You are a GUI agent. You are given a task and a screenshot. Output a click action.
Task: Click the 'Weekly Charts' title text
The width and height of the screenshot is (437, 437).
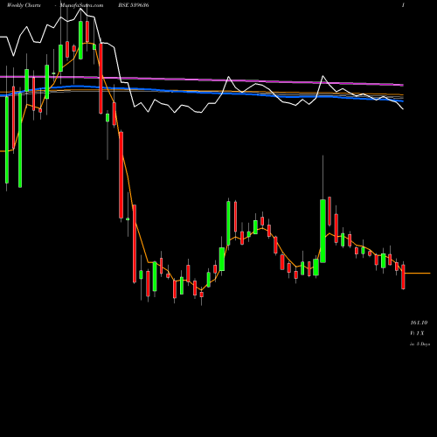click(x=24, y=5)
